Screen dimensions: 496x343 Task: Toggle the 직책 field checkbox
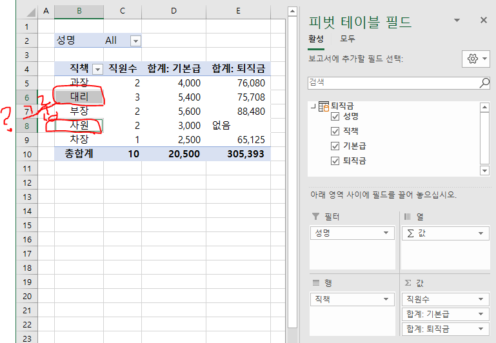335,131
